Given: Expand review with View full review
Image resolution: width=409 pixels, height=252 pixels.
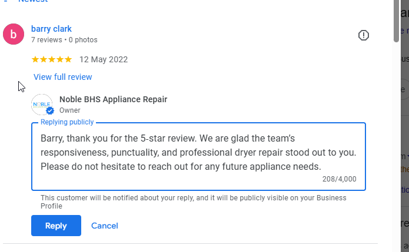Looking at the screenshot, I should [62, 77].
